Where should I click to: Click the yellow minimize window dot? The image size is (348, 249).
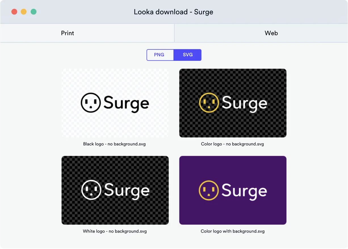pyautogui.click(x=24, y=12)
